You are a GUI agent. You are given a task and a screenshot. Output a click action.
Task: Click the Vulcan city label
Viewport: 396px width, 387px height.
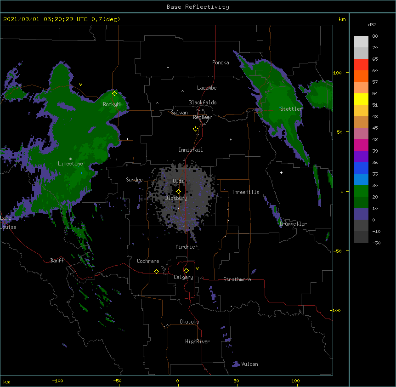[x=249, y=364]
